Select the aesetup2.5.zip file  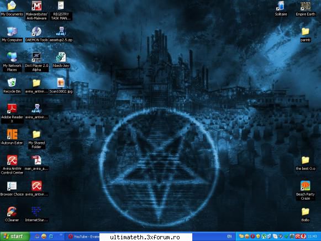pos(61,34)
